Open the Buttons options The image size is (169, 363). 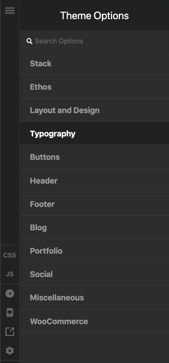click(x=94, y=157)
